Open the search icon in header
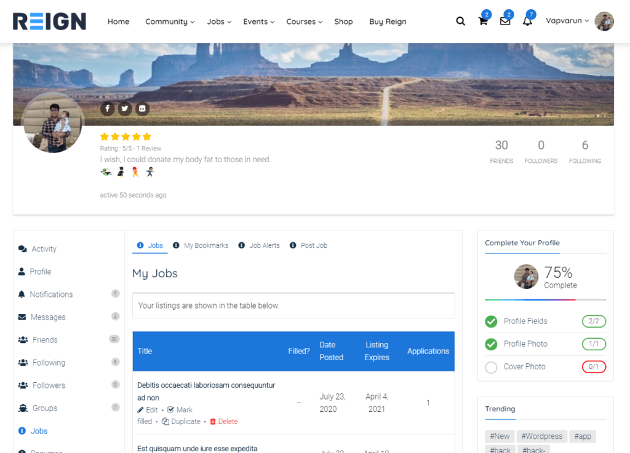Image resolution: width=630 pixels, height=453 pixels. pyautogui.click(x=460, y=22)
